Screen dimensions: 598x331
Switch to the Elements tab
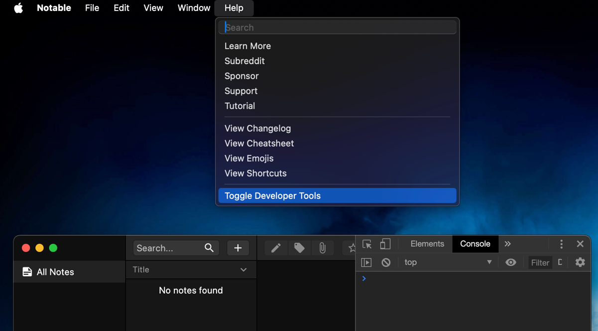(427, 244)
